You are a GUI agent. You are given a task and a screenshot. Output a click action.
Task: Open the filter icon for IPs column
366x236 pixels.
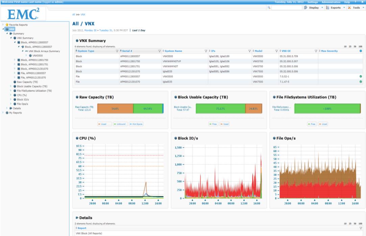249,51
